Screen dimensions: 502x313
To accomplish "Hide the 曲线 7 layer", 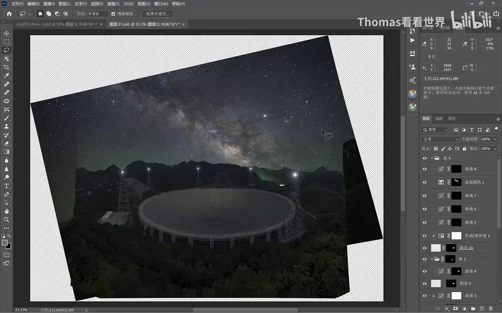I will pyautogui.click(x=424, y=196).
